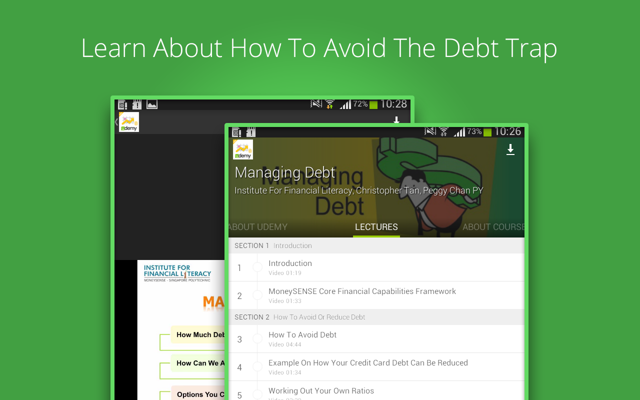640x400 pixels.
Task: Tap 73% battery percentage in front window
Action: pyautogui.click(x=474, y=131)
